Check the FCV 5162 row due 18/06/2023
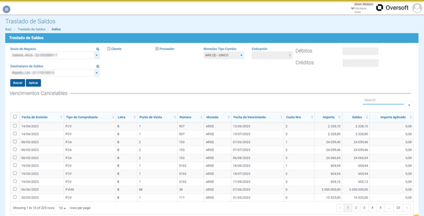 [x=15, y=165]
